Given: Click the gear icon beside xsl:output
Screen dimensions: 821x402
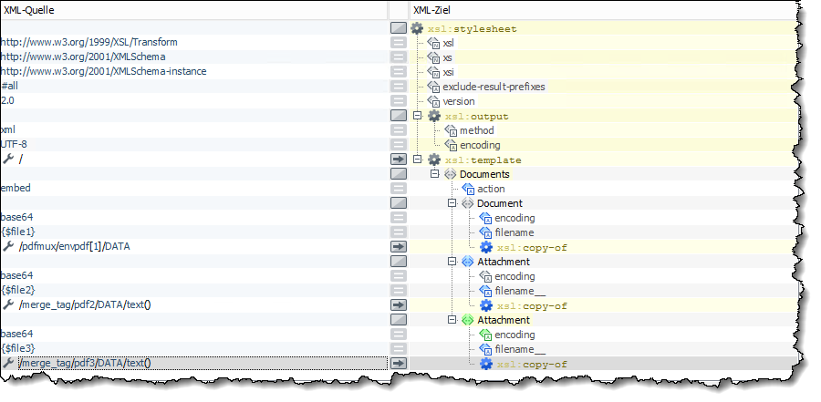Looking at the screenshot, I should click(x=434, y=116).
